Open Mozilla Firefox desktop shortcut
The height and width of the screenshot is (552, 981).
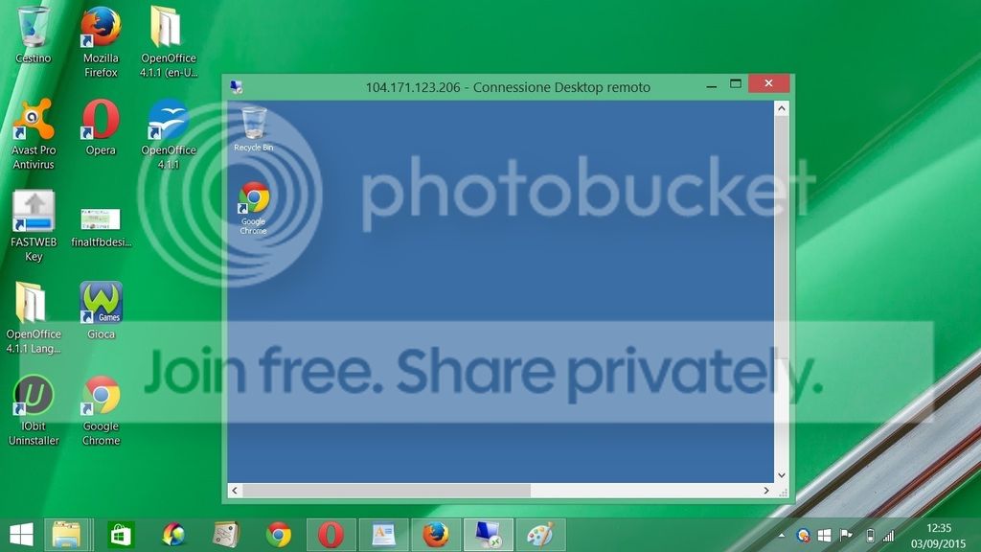point(101,41)
